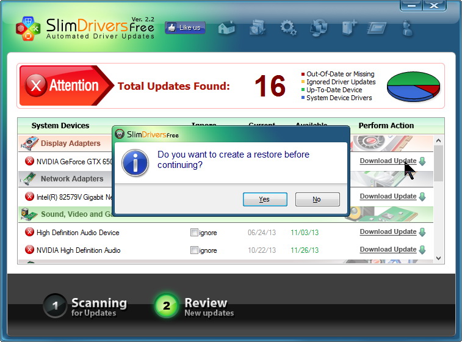Click the Sound, Video category icon
The width and height of the screenshot is (462, 342).
(29, 214)
